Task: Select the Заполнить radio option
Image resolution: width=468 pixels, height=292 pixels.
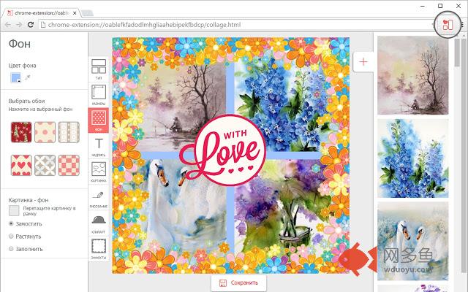Action: click(12, 249)
